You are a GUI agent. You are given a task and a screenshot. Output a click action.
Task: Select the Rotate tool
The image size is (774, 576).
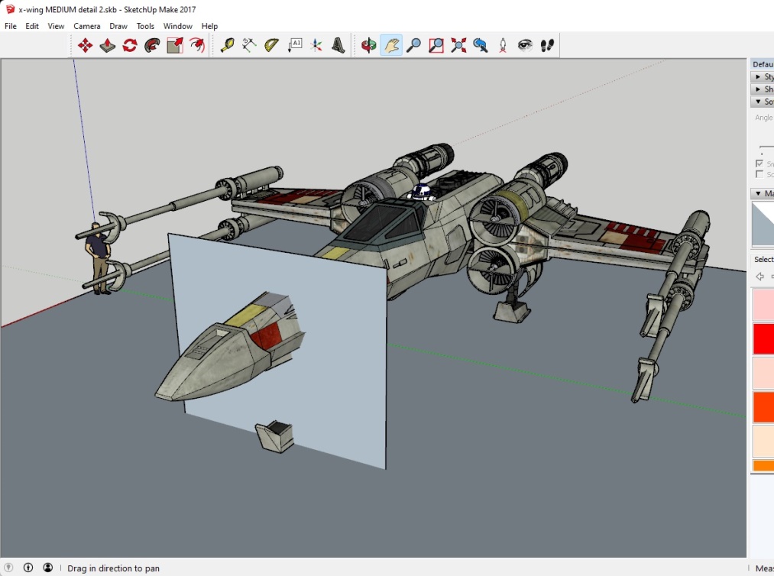[x=130, y=45]
